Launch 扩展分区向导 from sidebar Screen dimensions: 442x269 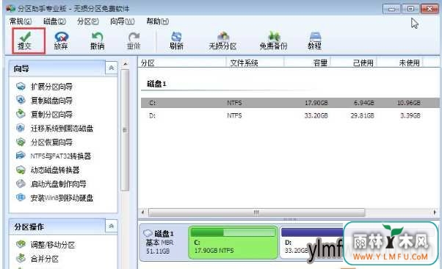51,87
